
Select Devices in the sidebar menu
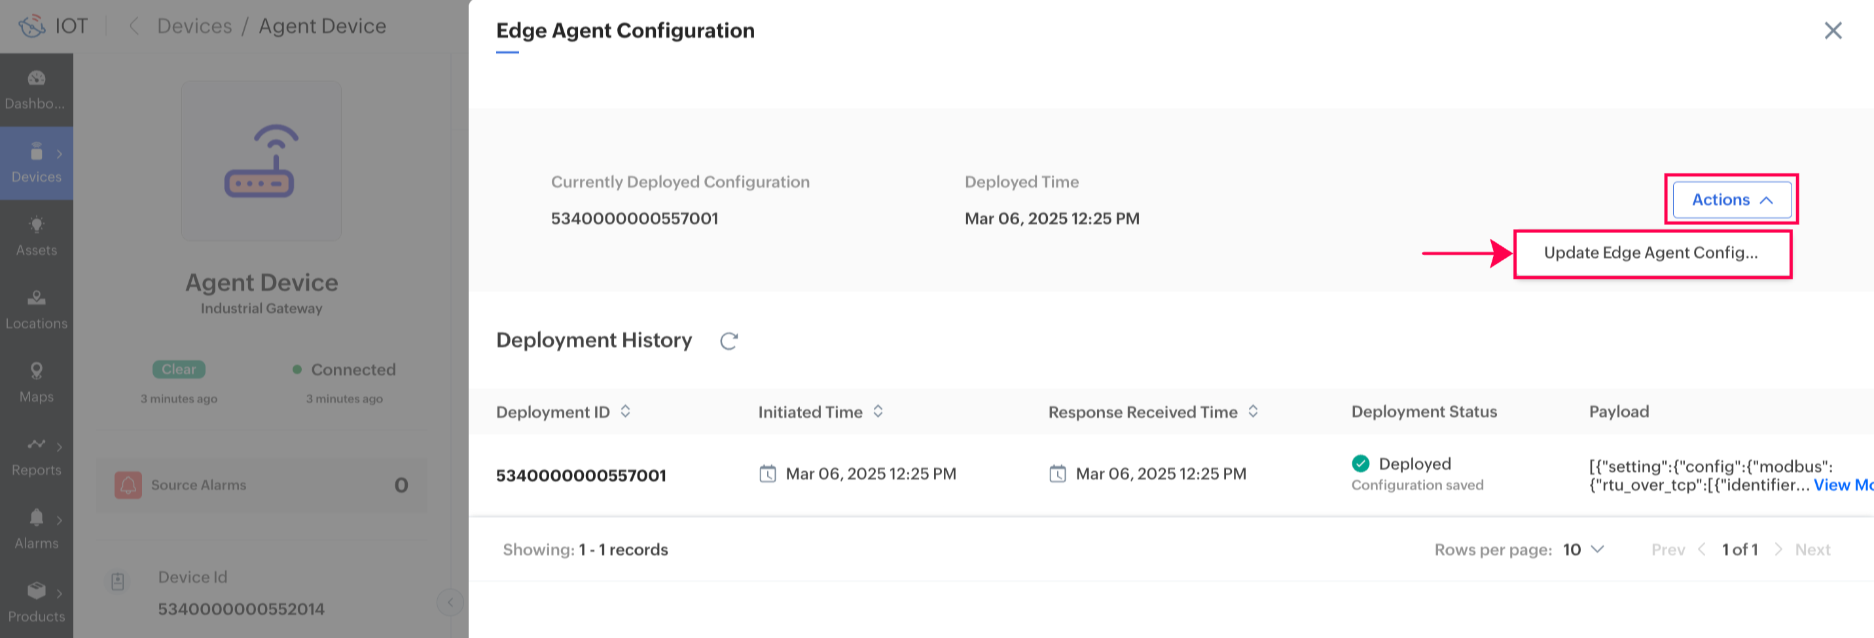[x=37, y=163]
